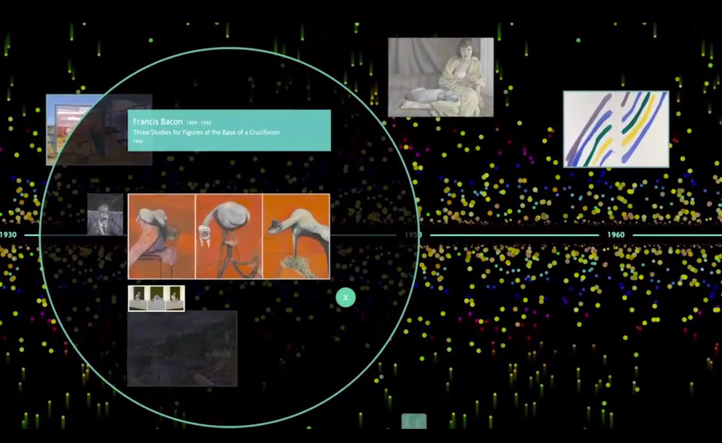Tap the teal control at the bottom edge

click(414, 422)
